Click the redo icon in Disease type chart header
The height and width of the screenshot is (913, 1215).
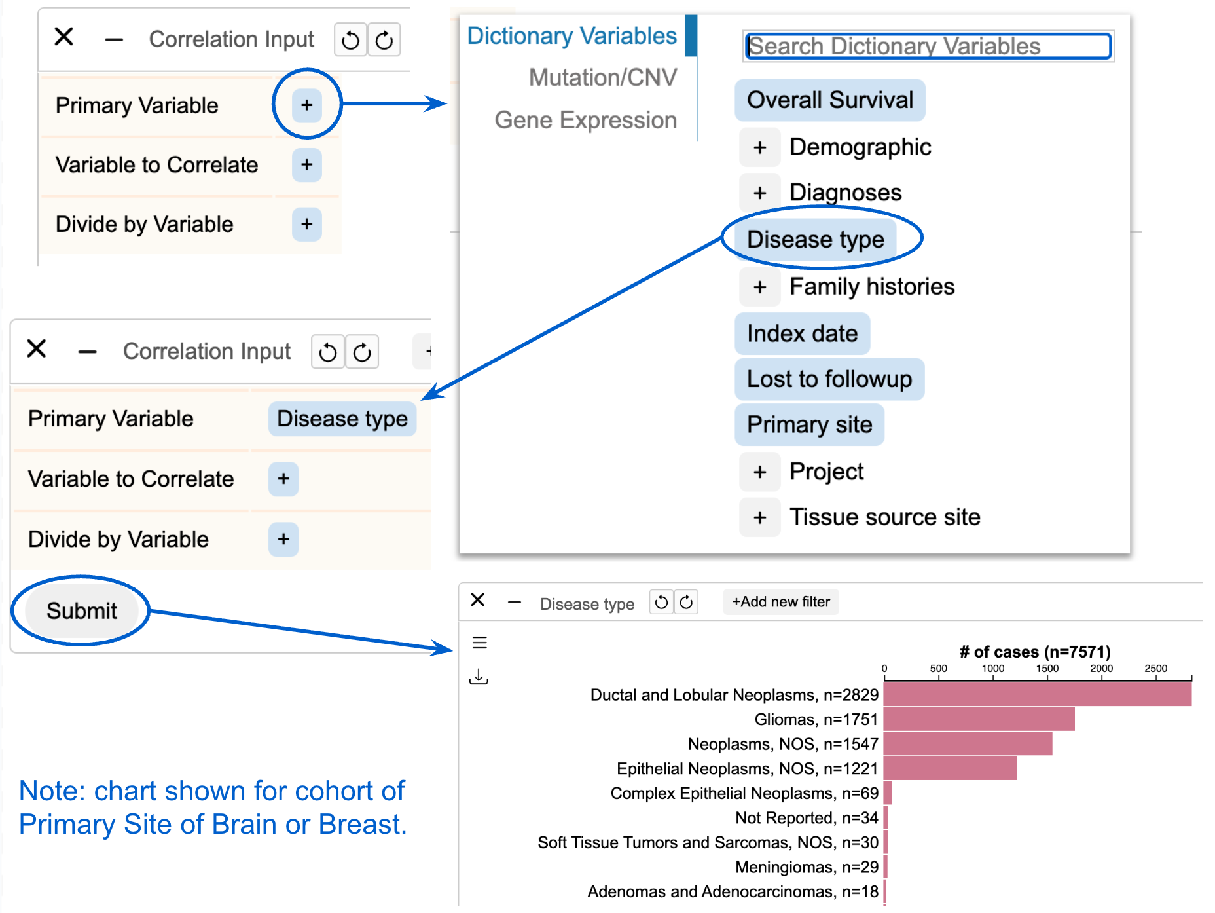[x=686, y=602]
